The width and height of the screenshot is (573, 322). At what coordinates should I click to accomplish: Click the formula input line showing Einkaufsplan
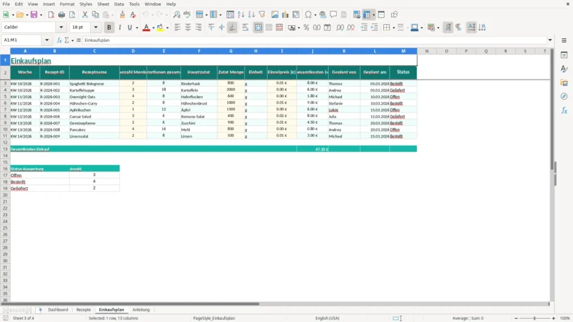pos(314,40)
